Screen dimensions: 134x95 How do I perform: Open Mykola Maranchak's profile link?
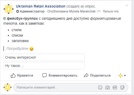tap(82, 11)
